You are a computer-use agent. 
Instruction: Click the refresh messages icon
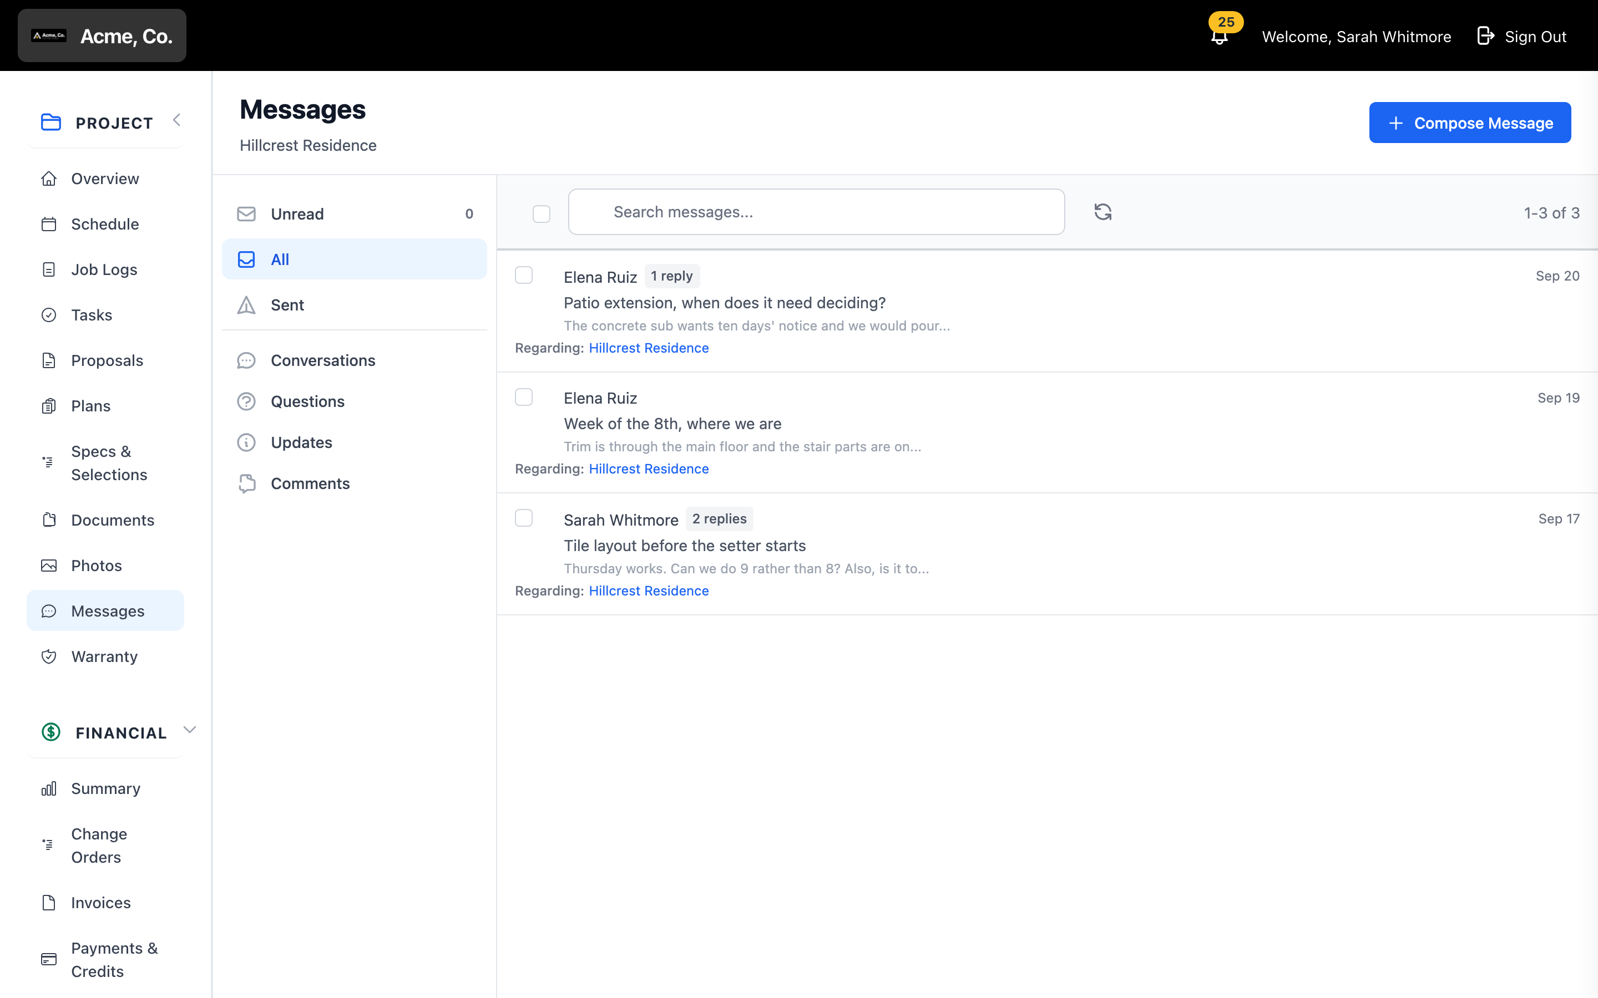[1103, 212]
